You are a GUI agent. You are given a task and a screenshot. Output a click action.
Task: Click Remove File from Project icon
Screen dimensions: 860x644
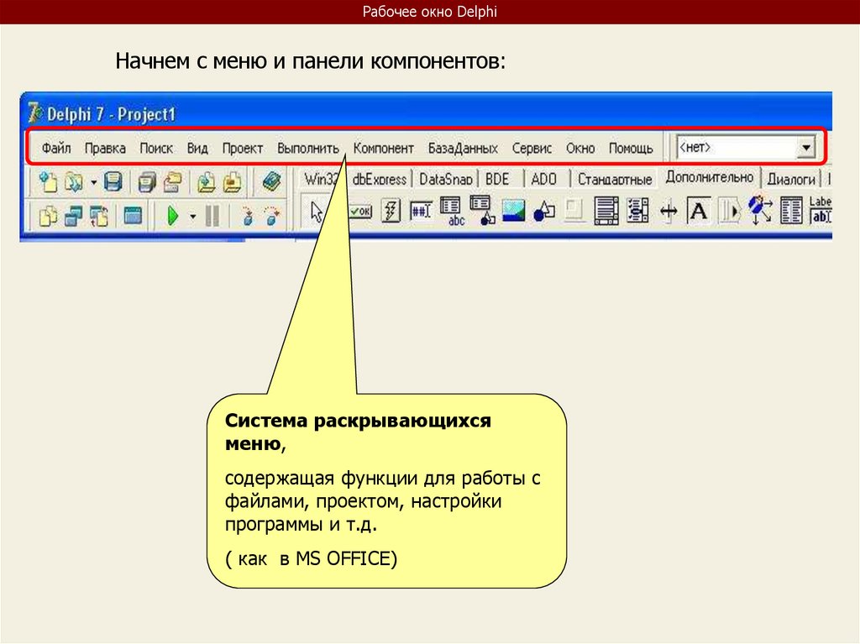232,182
